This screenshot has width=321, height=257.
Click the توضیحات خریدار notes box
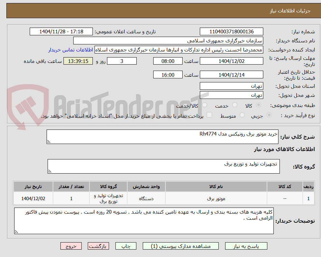[x=144, y=221]
